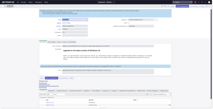This screenshot has height=109, width=213.
Task: Open the Actions on selected rows dropdown
Action: [x=161, y=94]
